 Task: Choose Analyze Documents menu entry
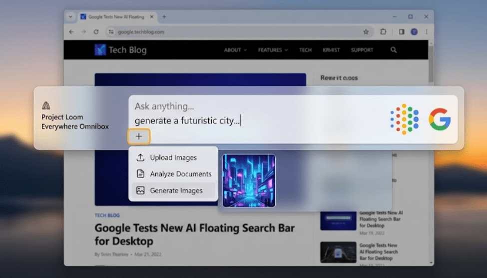[173, 174]
